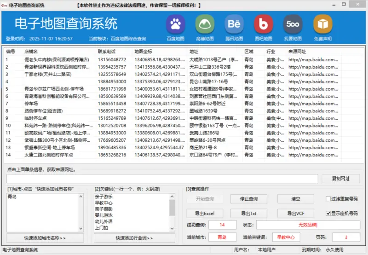Click city list scrollbar down arrow

tap(81, 228)
